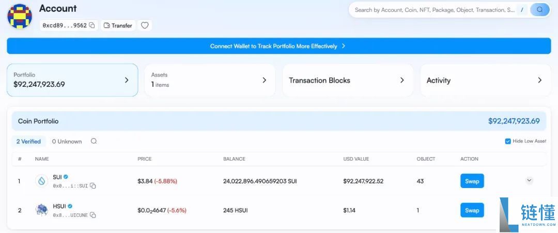Click the HSUI verified badge

(70, 206)
